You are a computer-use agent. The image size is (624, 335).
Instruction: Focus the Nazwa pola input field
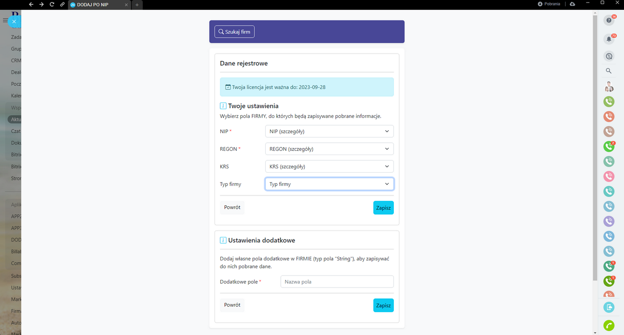337,282
